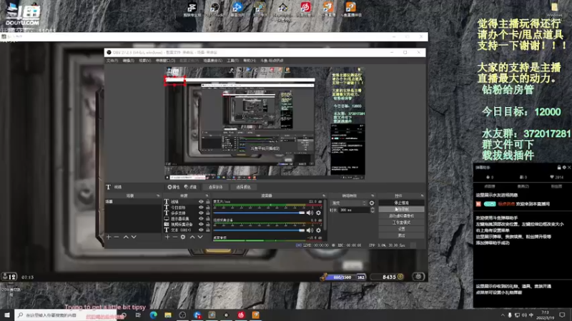Screen dimensions: 572x321
Task: Click the 工作室模式 studio mode button
Action: (x=401, y=223)
